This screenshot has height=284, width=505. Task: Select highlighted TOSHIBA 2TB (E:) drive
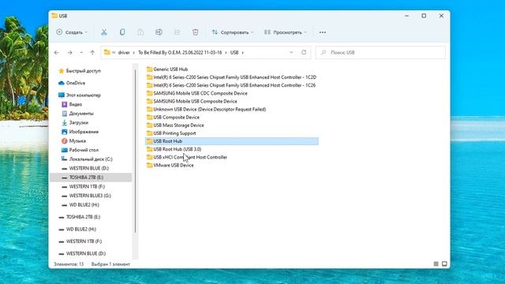(x=91, y=177)
